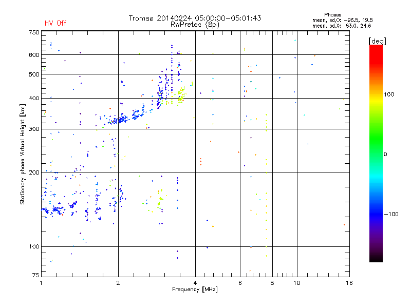Click the y-axis label '300'
The width and height of the screenshot is (411, 308).
pyautogui.click(x=34, y=129)
